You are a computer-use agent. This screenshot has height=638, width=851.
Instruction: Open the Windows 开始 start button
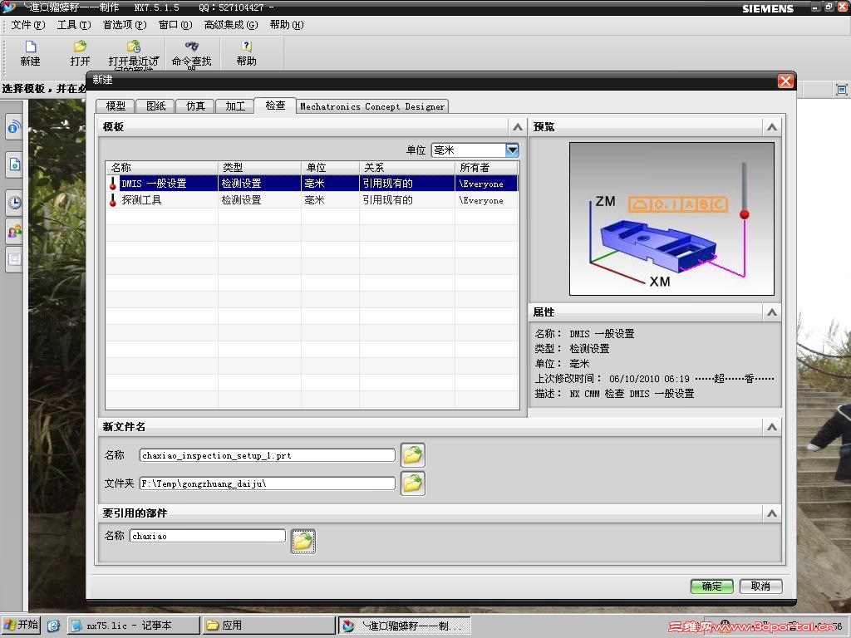pyautogui.click(x=21, y=625)
